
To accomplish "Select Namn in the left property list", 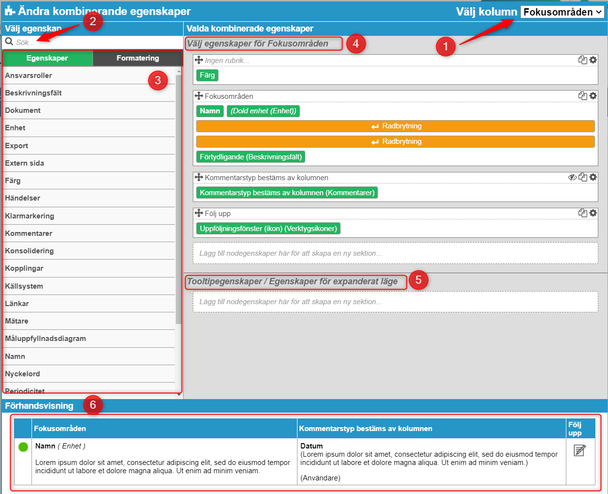I will click(x=89, y=356).
